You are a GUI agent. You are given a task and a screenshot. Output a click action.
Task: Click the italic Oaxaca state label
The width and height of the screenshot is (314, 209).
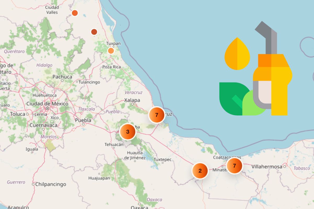[x=154, y=200]
